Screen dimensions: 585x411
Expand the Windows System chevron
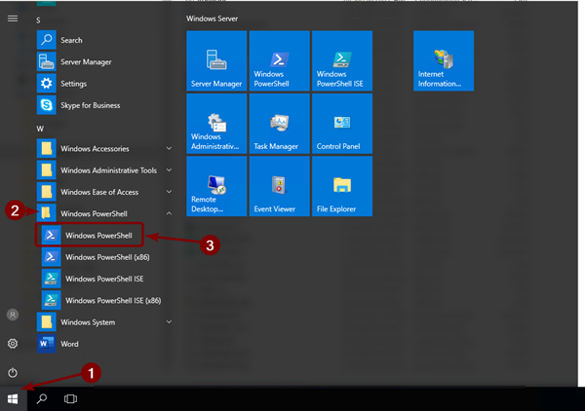pyautogui.click(x=169, y=321)
